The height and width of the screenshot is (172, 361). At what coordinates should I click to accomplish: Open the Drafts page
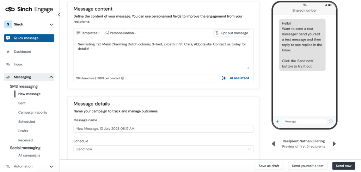click(x=23, y=131)
